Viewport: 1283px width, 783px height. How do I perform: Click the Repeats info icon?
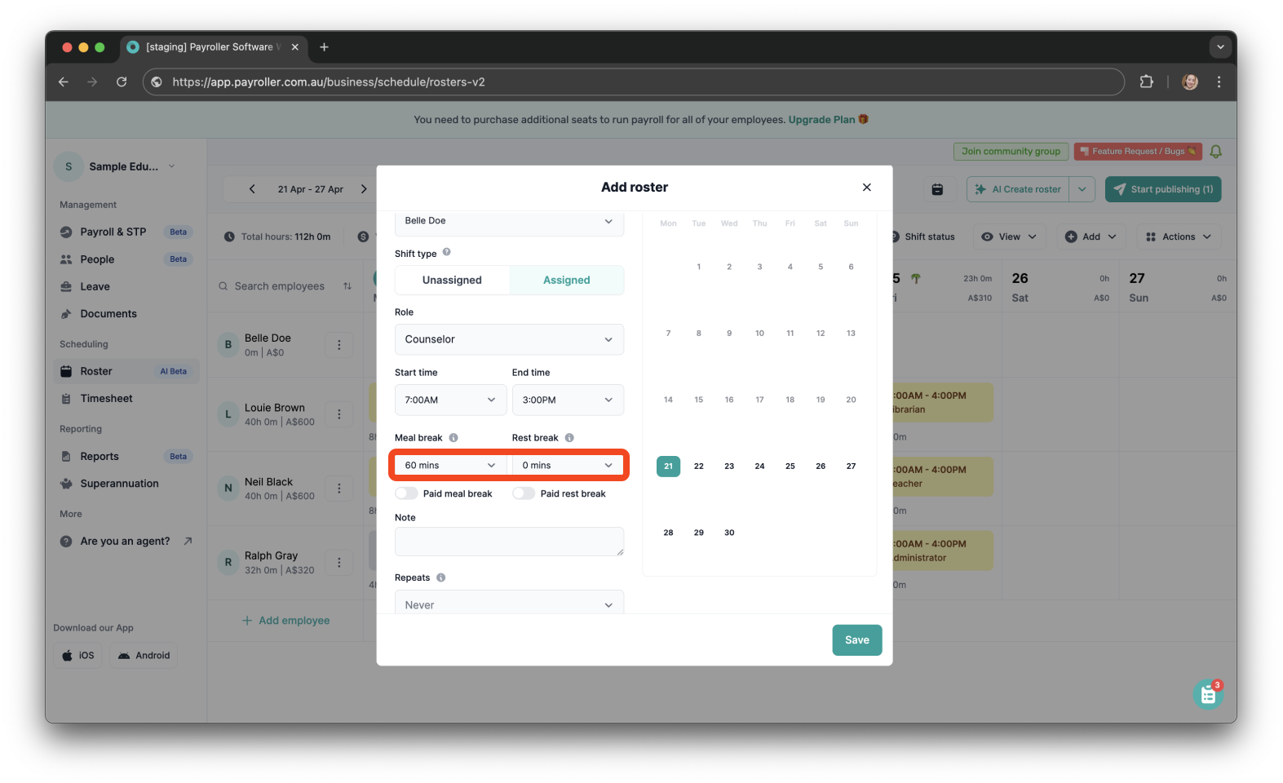coord(441,577)
